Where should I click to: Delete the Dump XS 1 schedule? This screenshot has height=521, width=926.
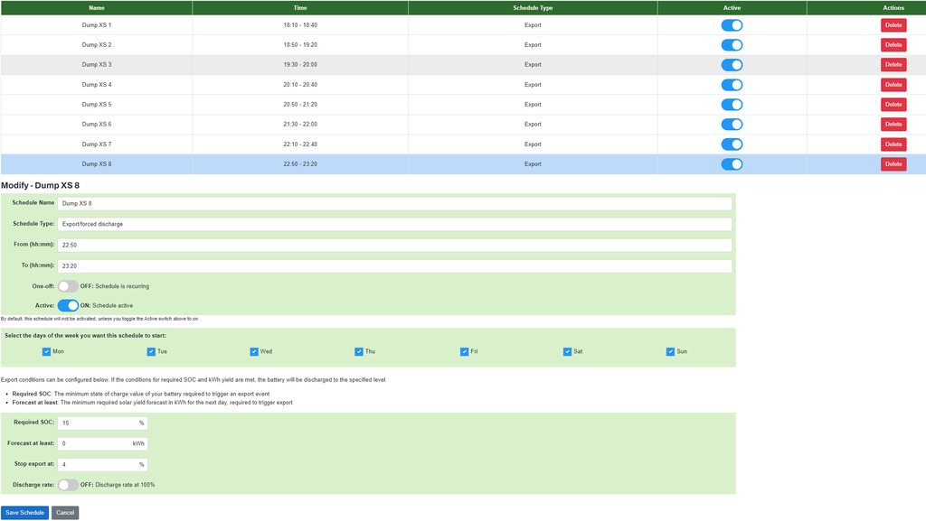893,25
